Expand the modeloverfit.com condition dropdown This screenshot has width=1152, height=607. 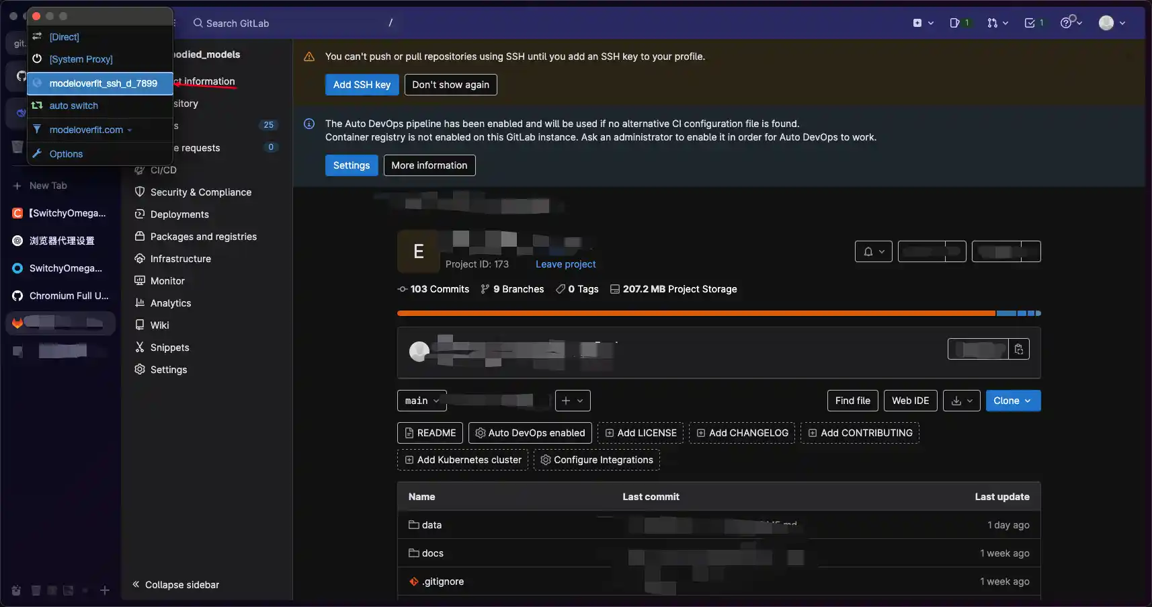(x=91, y=130)
